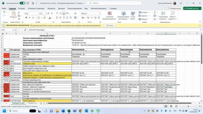Click the AutoSum sigma icon
203x114 pixels.
pyautogui.click(x=155, y=12)
